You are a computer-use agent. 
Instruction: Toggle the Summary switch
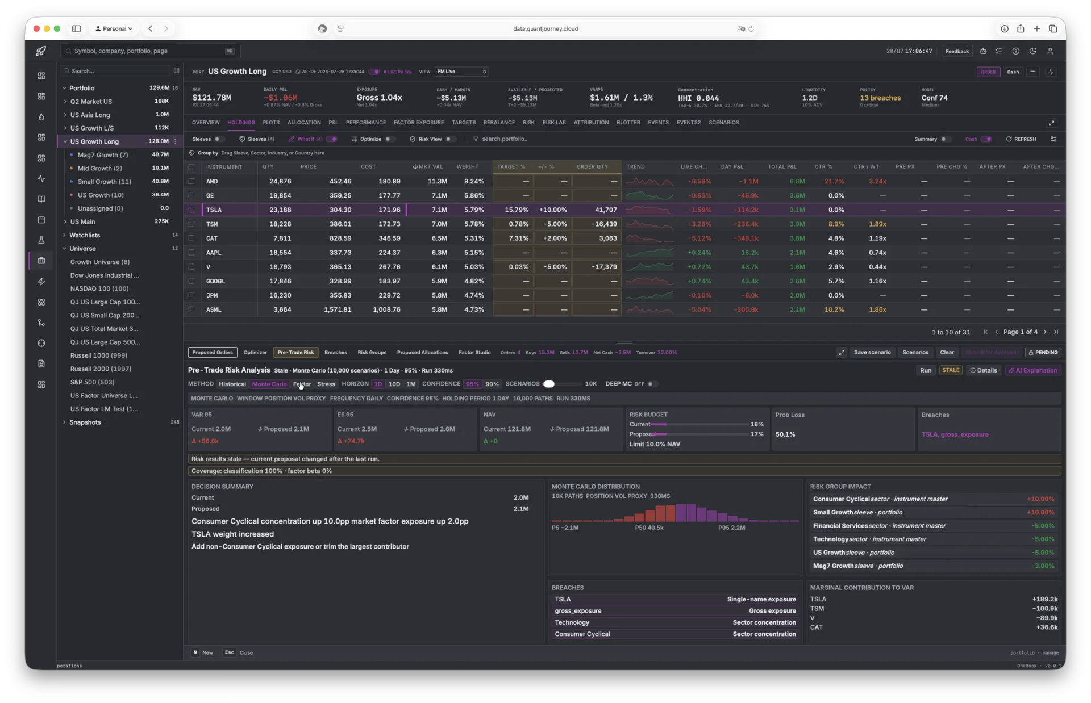pyautogui.click(x=945, y=139)
